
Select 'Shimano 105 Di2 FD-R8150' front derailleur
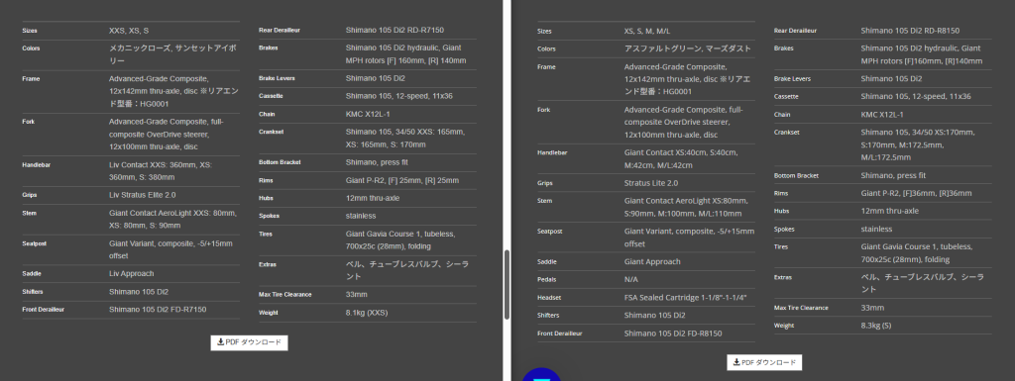[673, 333]
